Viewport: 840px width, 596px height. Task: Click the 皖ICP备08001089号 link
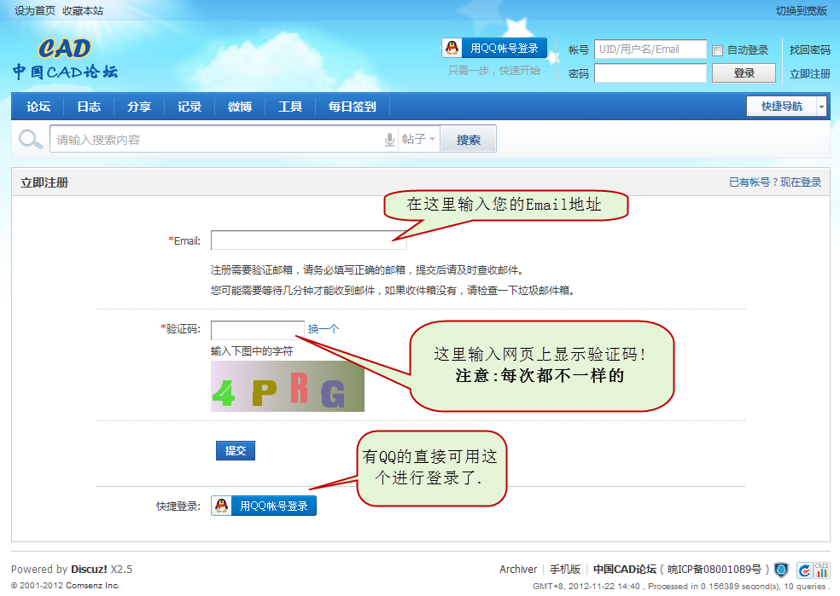(x=715, y=570)
